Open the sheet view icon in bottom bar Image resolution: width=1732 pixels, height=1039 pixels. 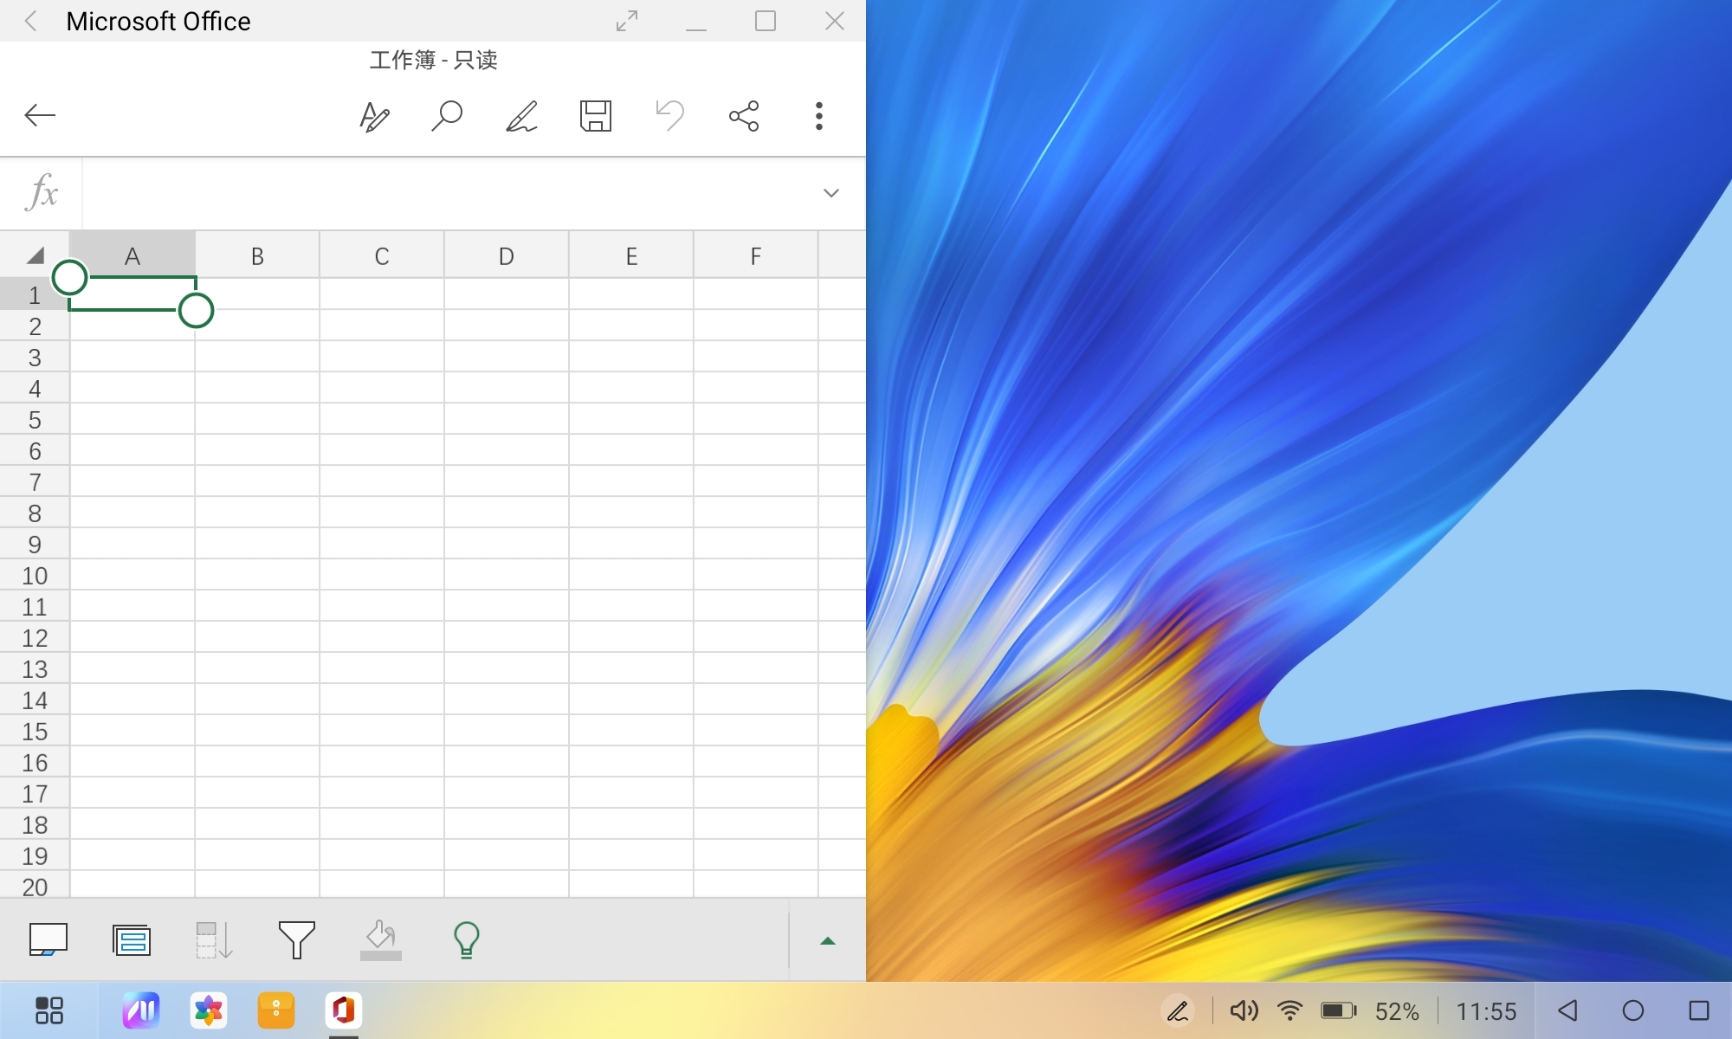click(48, 940)
